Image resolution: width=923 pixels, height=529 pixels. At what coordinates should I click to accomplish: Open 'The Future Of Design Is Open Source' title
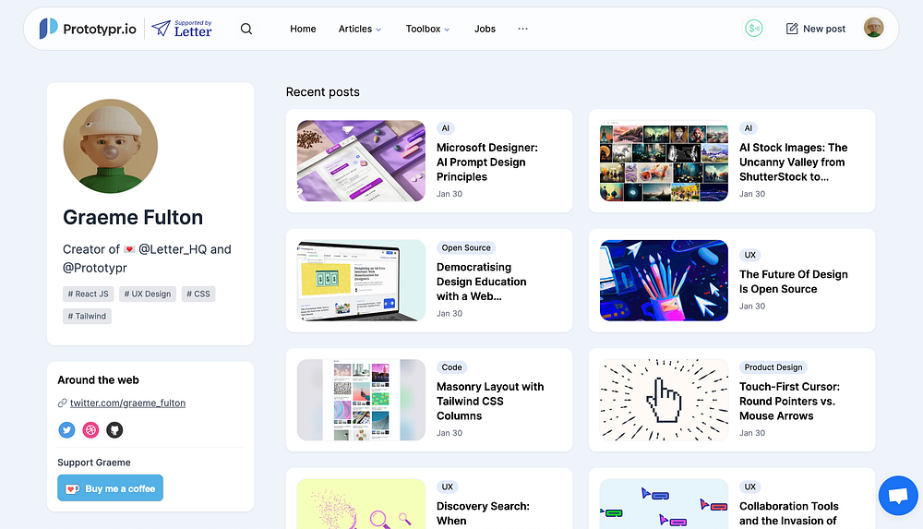click(793, 282)
